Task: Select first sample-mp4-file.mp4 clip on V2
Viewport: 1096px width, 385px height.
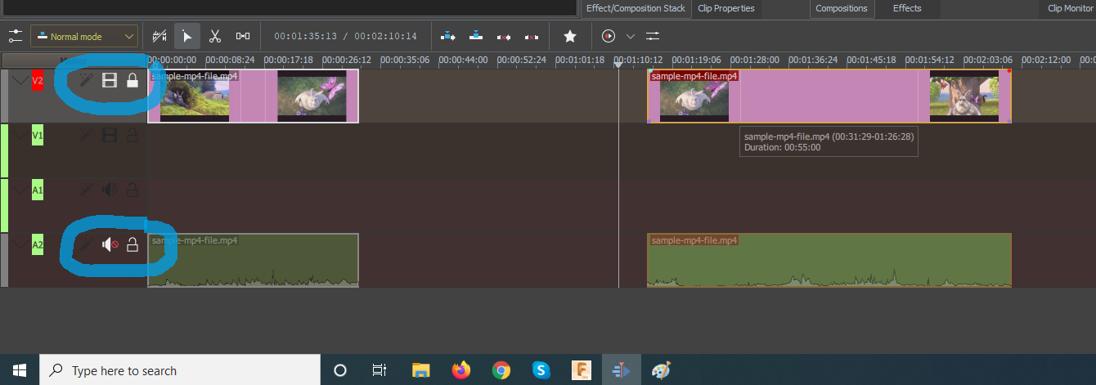Action: pos(253,96)
